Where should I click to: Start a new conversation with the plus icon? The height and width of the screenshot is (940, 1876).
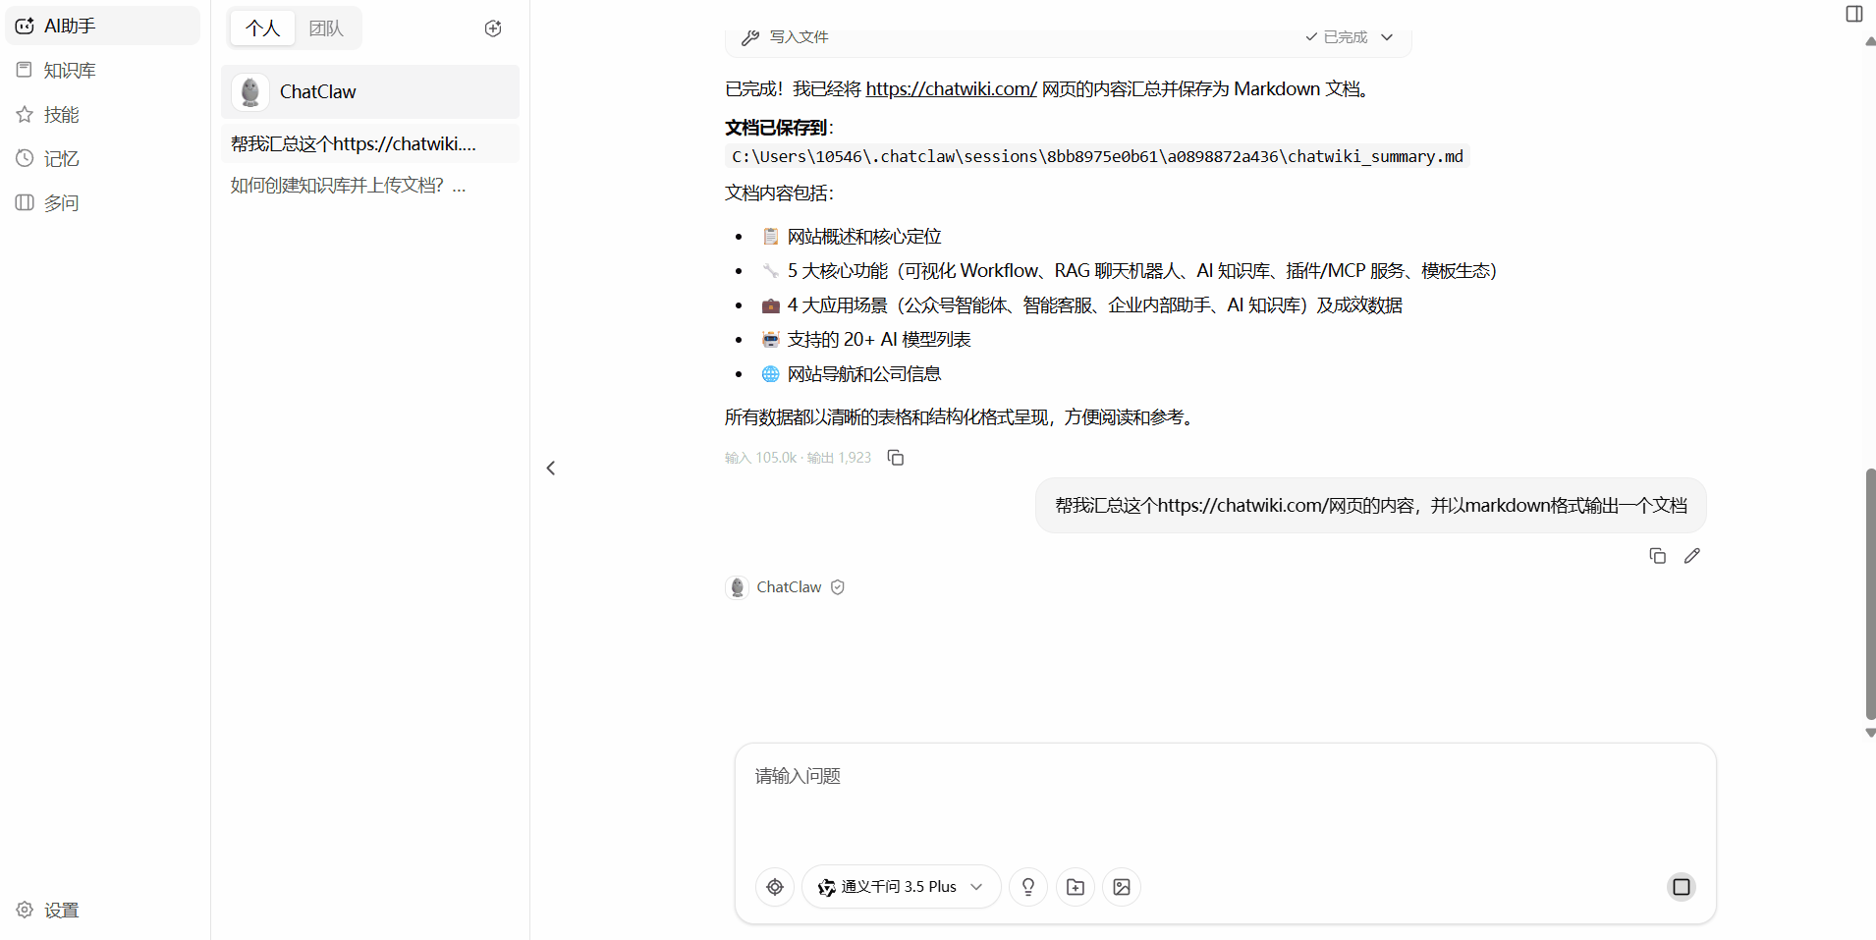(x=492, y=28)
